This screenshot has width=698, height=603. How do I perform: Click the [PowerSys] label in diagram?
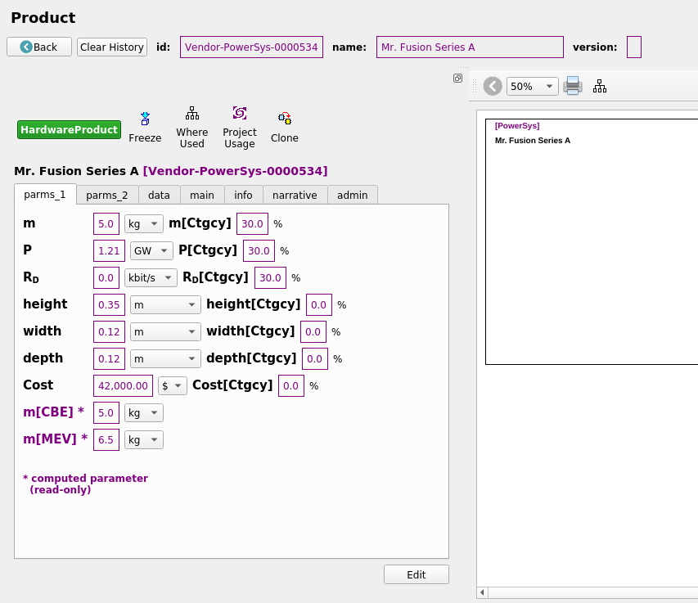pos(517,126)
